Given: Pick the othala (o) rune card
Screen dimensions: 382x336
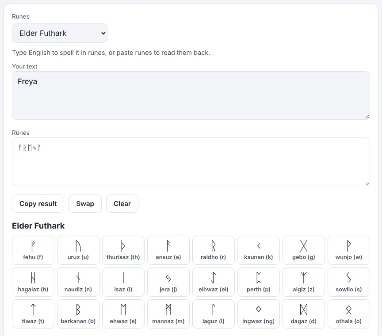Looking at the screenshot, I should [x=349, y=314].
